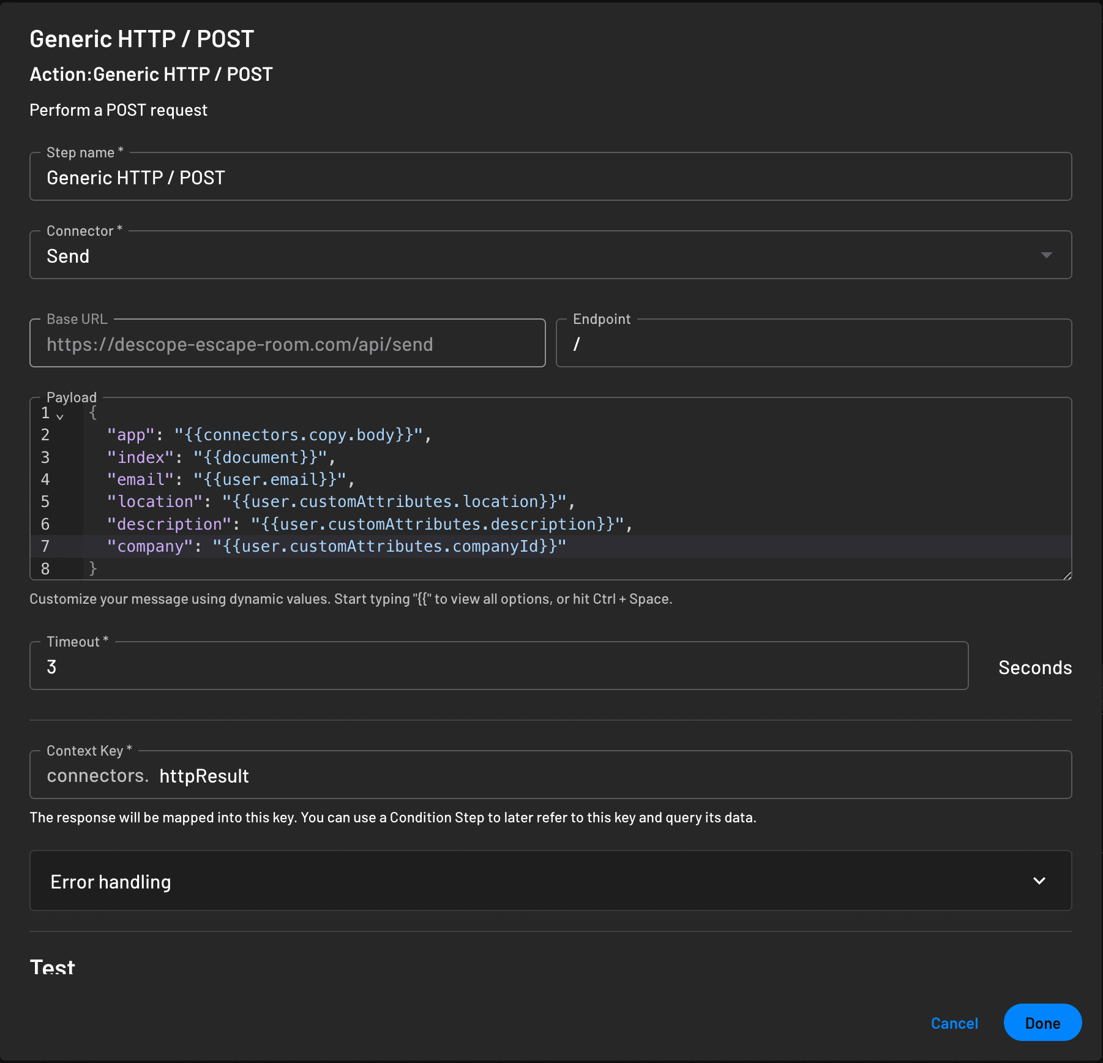Click payload line with "email" key
Image resolution: width=1103 pixels, height=1063 pixels.
coord(230,479)
